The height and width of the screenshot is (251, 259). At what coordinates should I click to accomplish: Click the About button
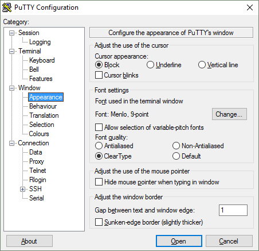coord(29,241)
